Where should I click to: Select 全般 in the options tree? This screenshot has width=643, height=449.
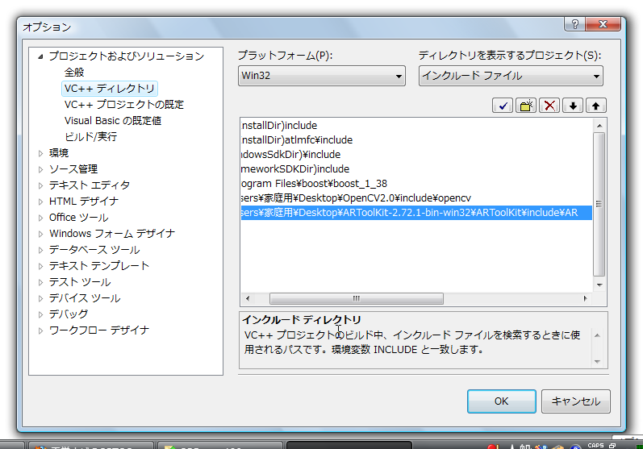click(x=75, y=73)
